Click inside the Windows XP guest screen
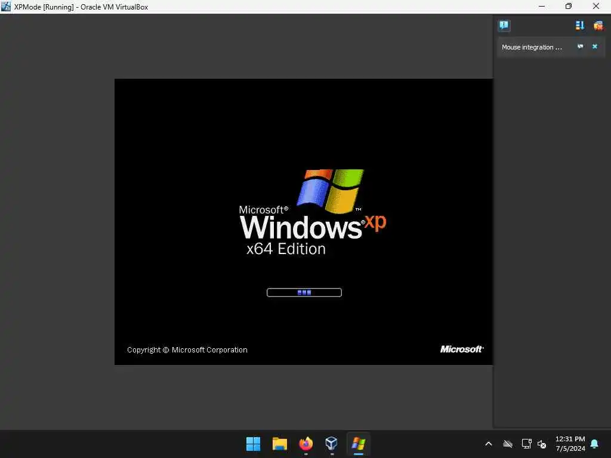This screenshot has height=458, width=611. (x=304, y=222)
